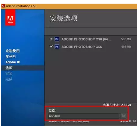
Task: Click the 486 MB size value
Action: click(126, 47)
